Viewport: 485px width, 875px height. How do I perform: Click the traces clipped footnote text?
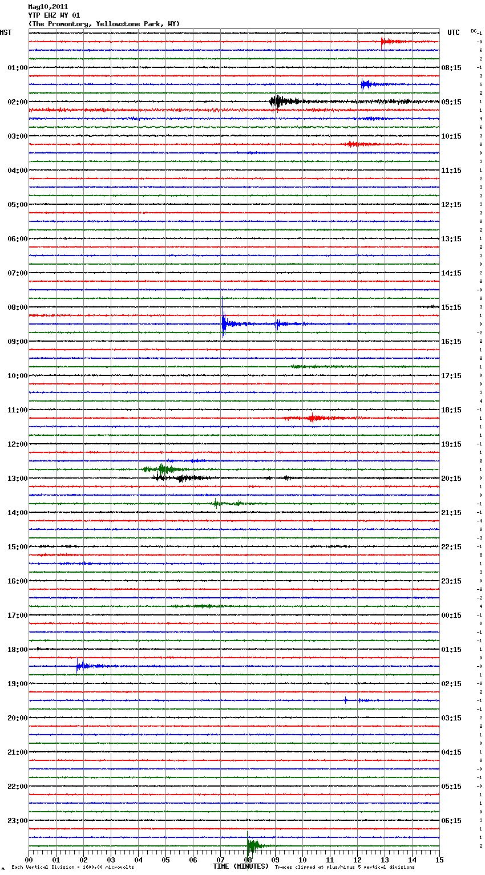(345, 868)
